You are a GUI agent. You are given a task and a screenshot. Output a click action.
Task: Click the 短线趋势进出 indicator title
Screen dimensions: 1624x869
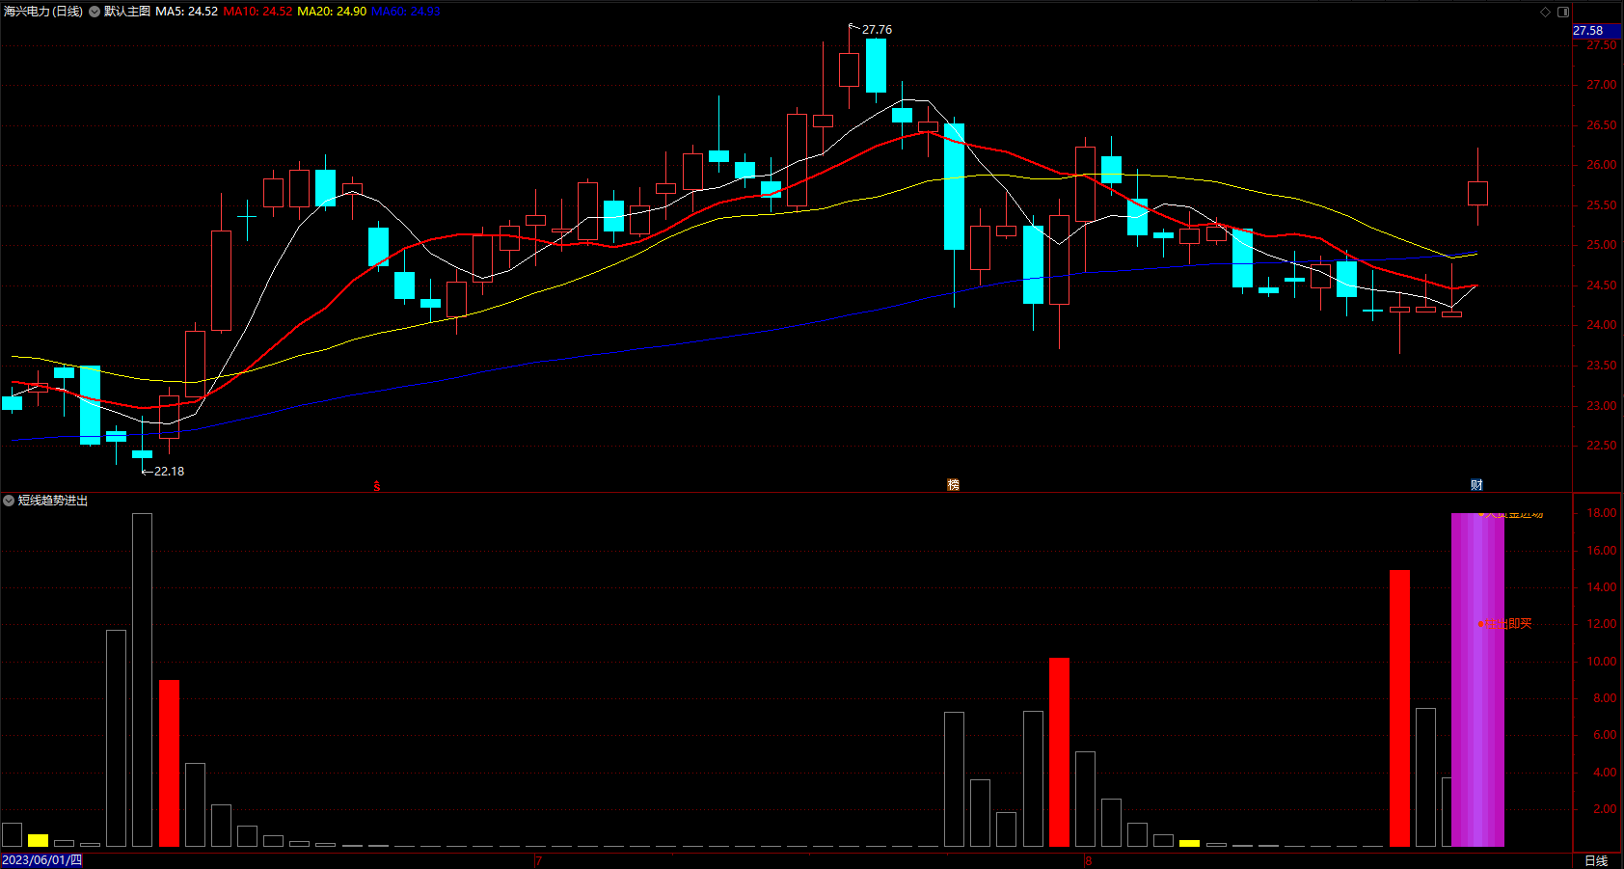pyautogui.click(x=53, y=501)
